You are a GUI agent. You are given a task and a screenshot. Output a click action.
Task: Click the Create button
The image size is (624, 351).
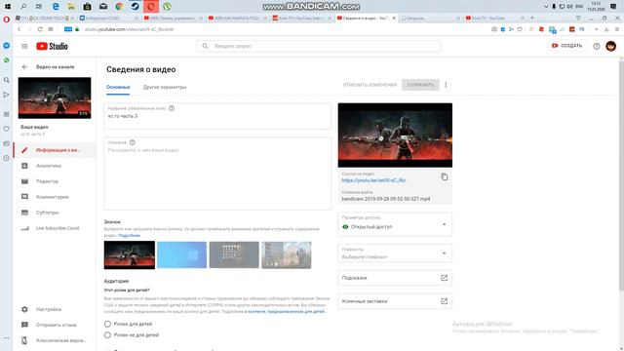(x=566, y=46)
